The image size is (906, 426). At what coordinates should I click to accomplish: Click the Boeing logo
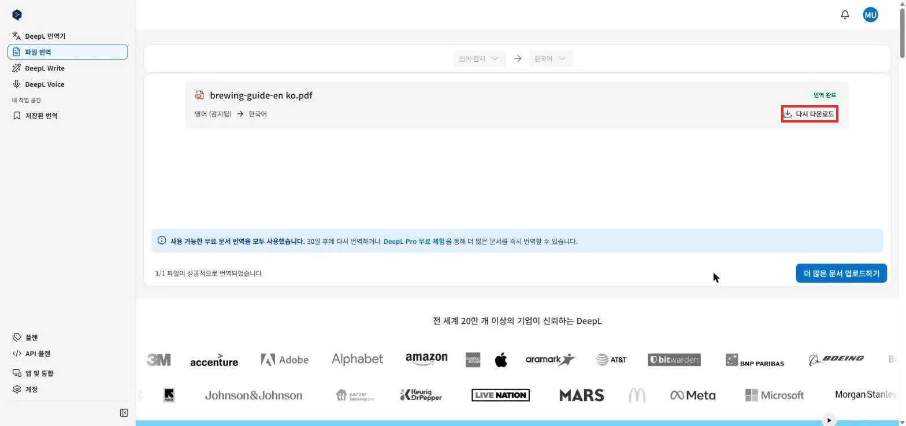point(836,359)
